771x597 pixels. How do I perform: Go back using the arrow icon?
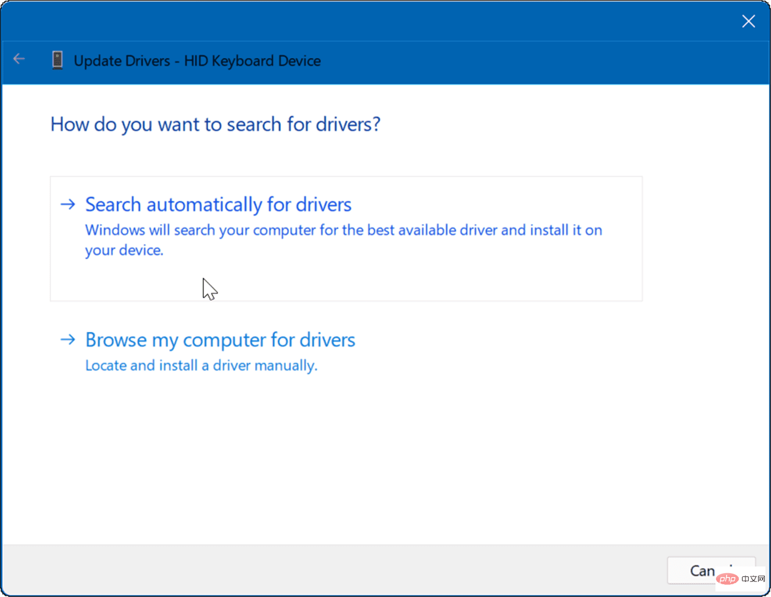click(19, 59)
